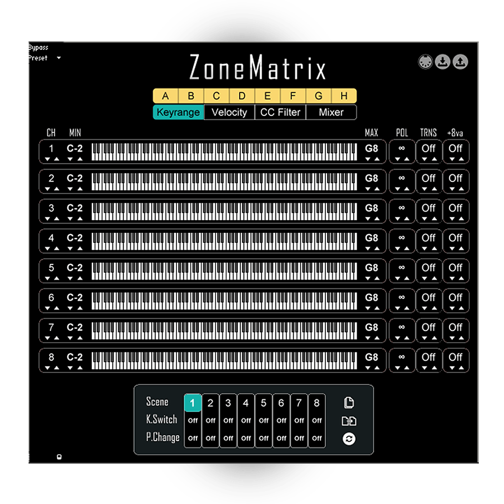Decrease TRNS value on row 6
504x504 pixels.
(x=424, y=308)
